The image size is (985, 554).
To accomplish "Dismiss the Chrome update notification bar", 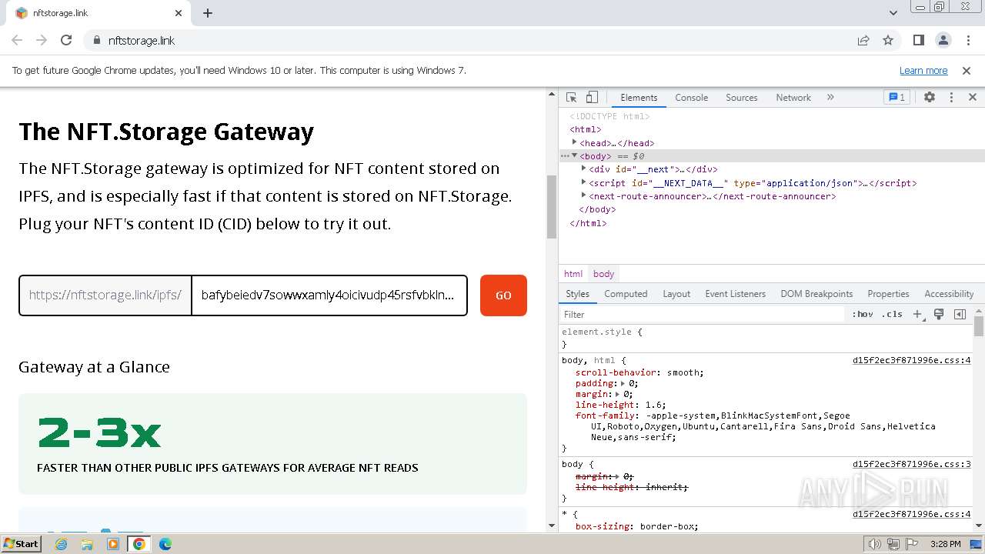I will pos(966,70).
